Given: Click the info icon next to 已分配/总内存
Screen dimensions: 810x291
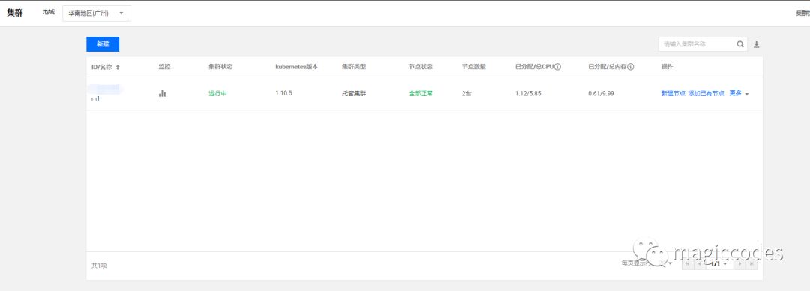Looking at the screenshot, I should [631, 67].
